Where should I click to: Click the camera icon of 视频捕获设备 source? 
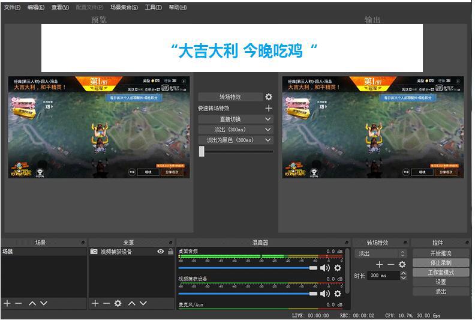(94, 252)
